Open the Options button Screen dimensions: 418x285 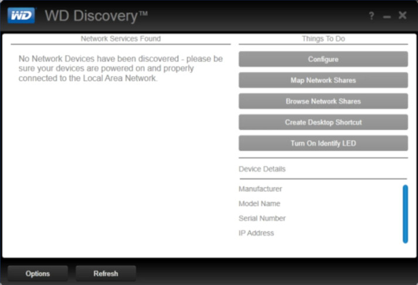[x=38, y=273]
